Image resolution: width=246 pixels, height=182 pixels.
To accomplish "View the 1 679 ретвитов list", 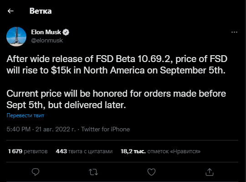I will (28, 151).
